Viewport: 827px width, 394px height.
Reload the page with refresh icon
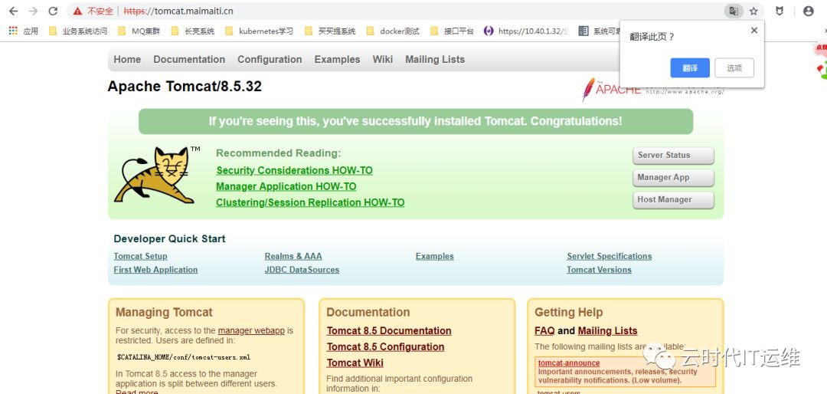[53, 11]
